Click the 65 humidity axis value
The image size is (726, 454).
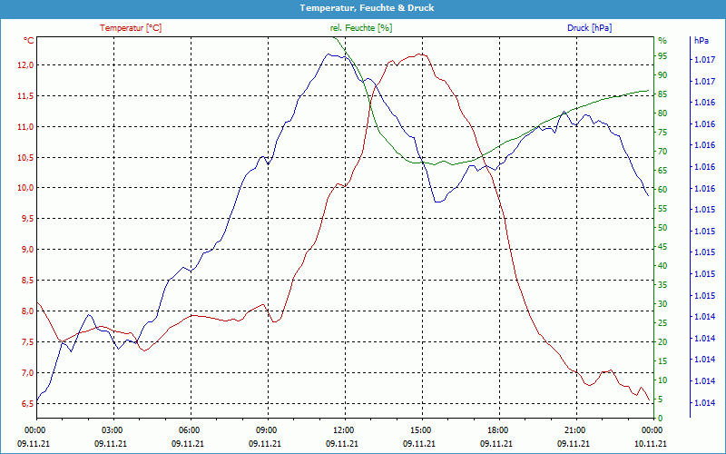[x=662, y=171]
